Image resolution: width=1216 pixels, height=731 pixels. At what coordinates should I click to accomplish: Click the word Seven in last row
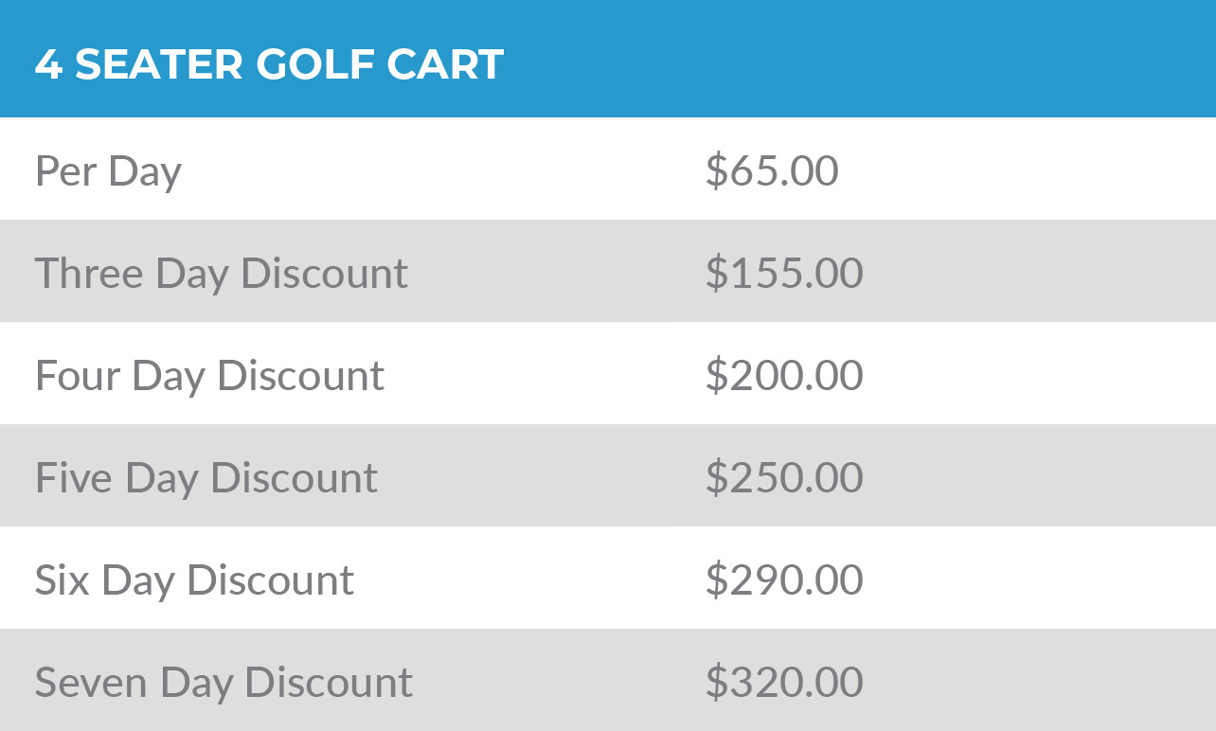click(91, 683)
